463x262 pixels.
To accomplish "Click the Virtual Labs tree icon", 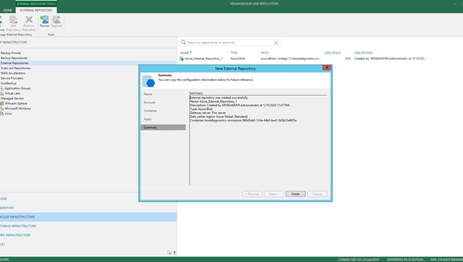I will tap(2, 93).
